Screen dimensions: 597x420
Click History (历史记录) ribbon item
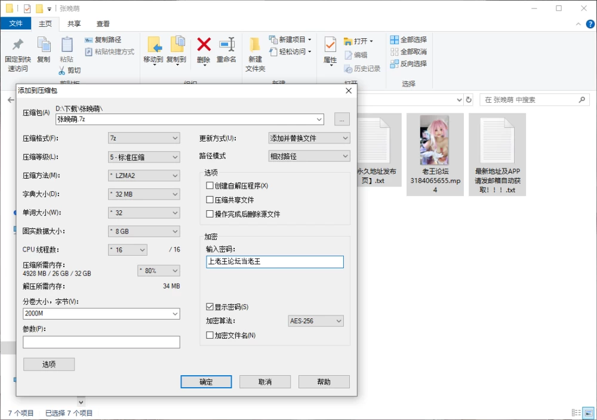point(362,69)
